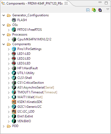
Task: Select the FLASH text label
Action: [22, 20]
